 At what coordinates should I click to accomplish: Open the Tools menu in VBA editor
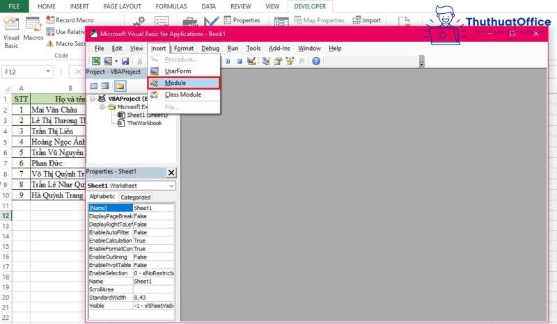coord(253,48)
